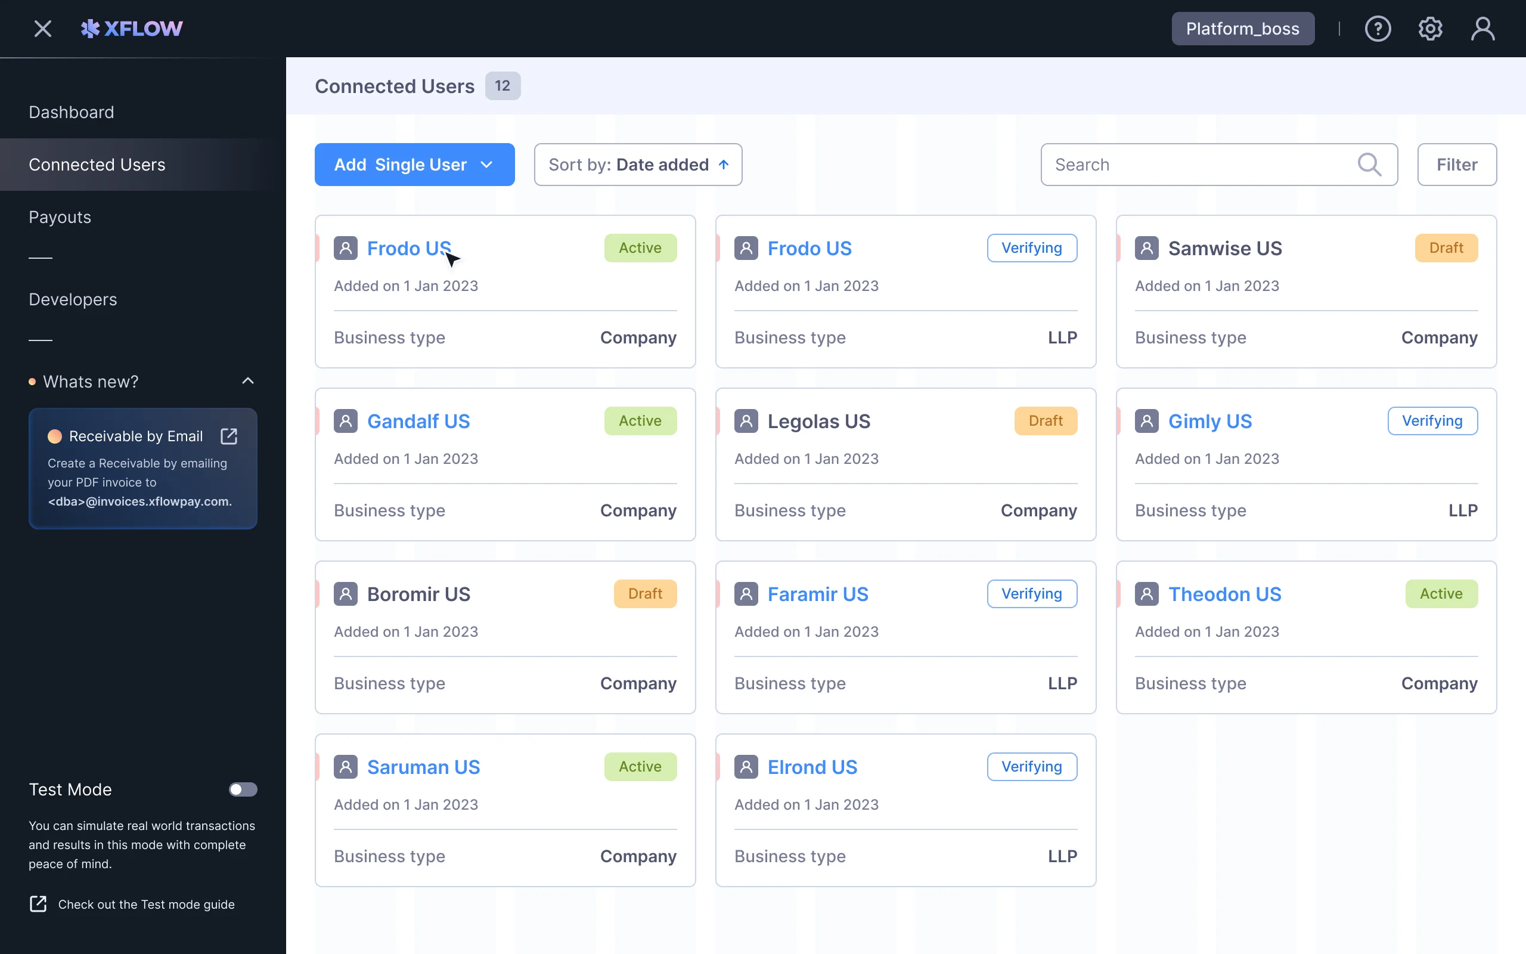Enable Test Mode toggle
The width and height of the screenshot is (1526, 954).
click(x=243, y=789)
